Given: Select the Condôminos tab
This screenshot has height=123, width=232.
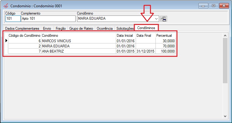Looking at the screenshot, I should [x=146, y=28].
